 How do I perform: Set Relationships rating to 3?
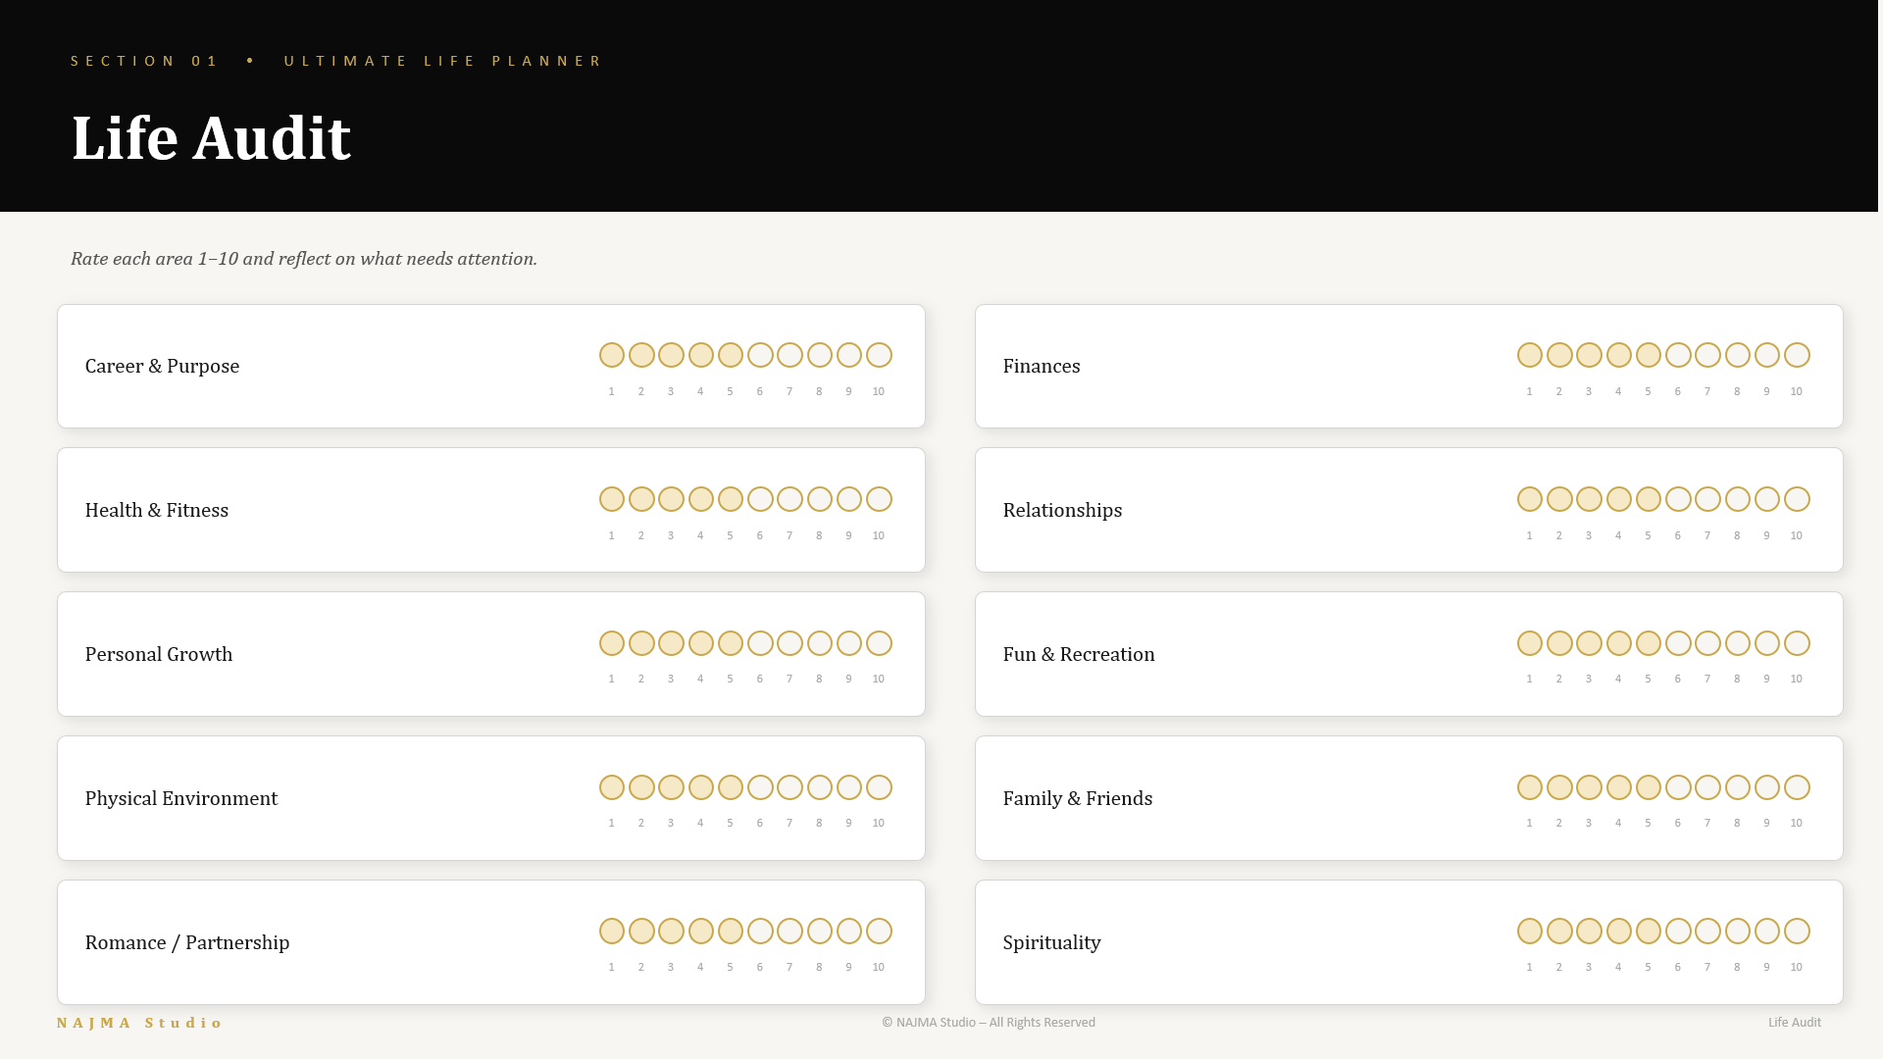(1589, 499)
